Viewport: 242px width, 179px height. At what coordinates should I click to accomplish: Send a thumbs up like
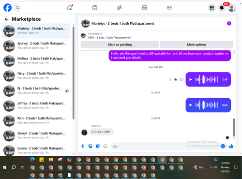click(231, 146)
